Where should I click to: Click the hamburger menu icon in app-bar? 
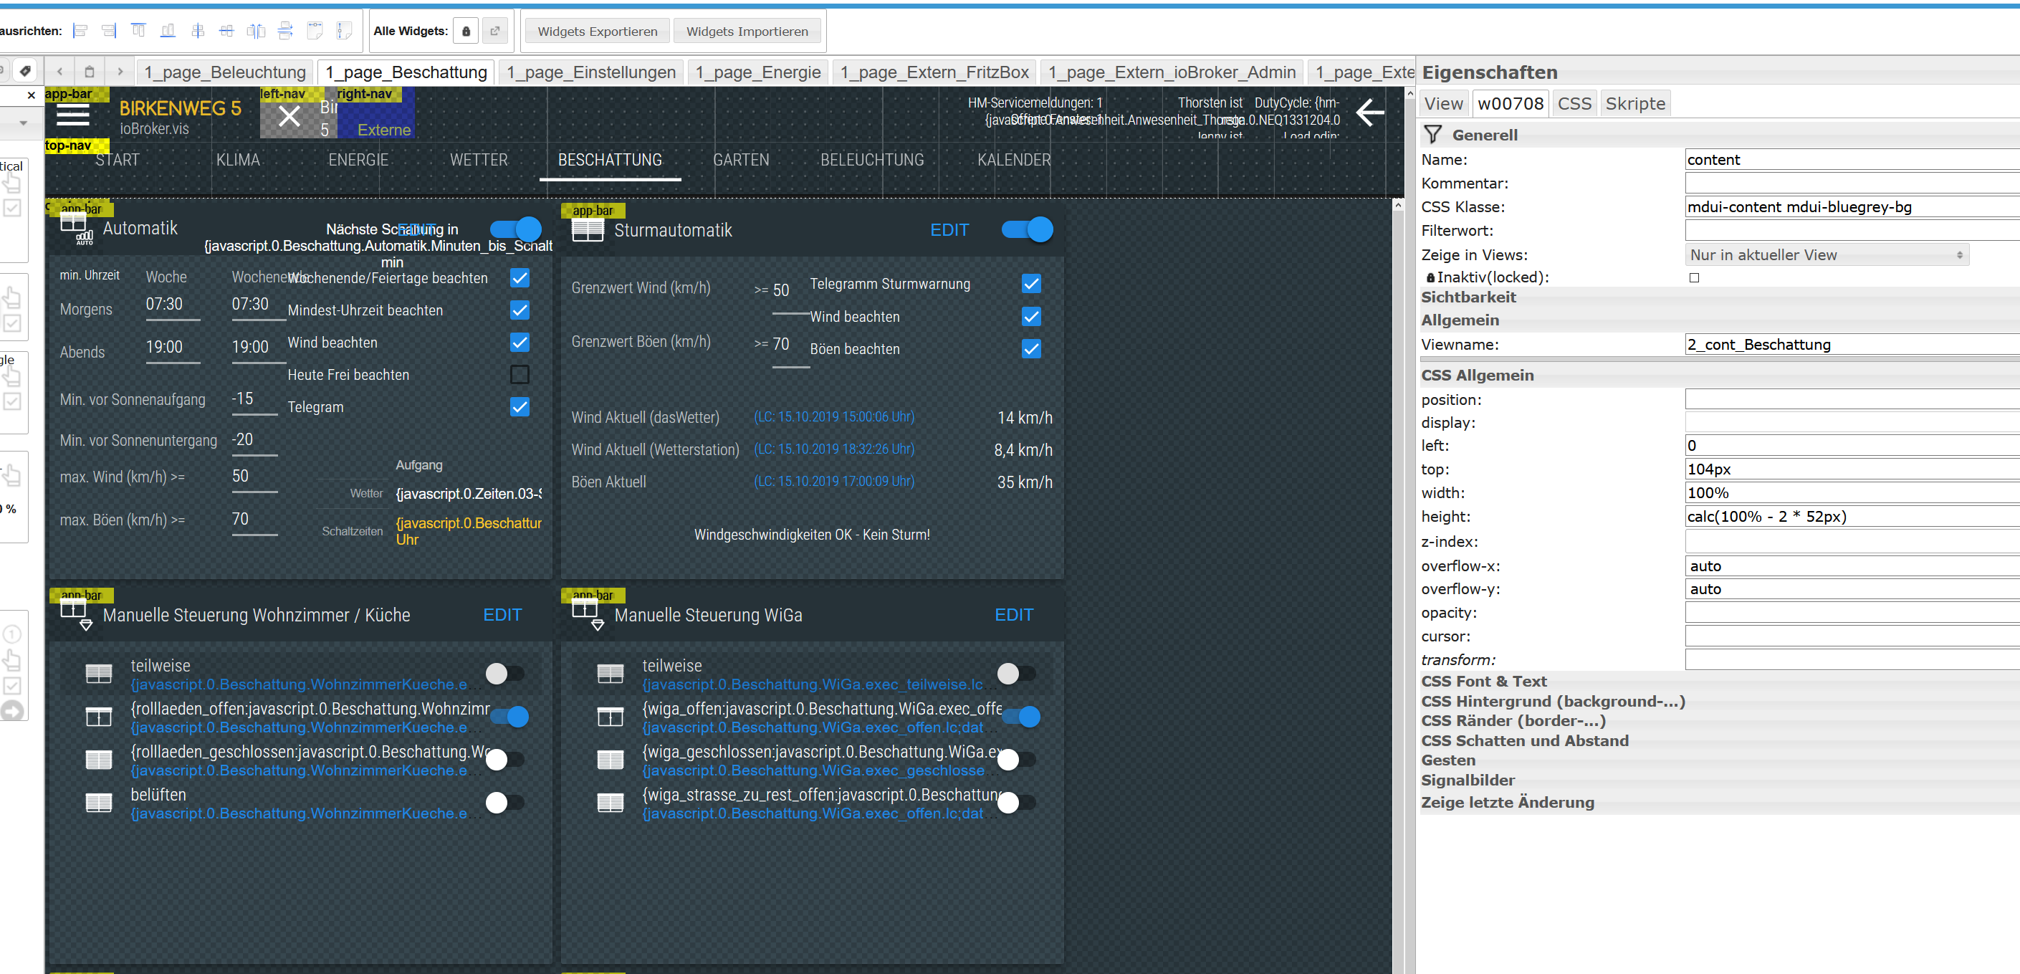tap(73, 115)
